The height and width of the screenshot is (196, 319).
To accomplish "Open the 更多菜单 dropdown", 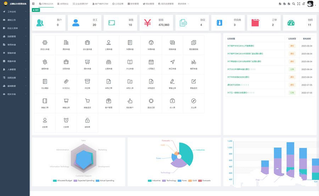I will (x=183, y=4).
